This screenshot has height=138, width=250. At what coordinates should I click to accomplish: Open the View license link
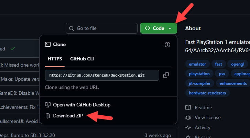click(x=208, y=117)
